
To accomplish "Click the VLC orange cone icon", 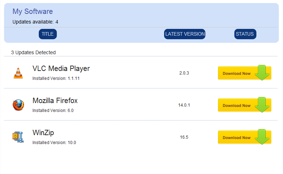I will tap(18, 73).
